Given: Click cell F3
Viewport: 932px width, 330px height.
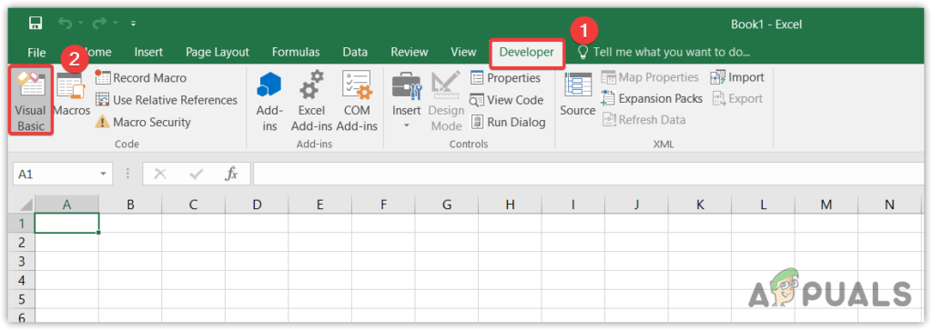Looking at the screenshot, I should [383, 261].
